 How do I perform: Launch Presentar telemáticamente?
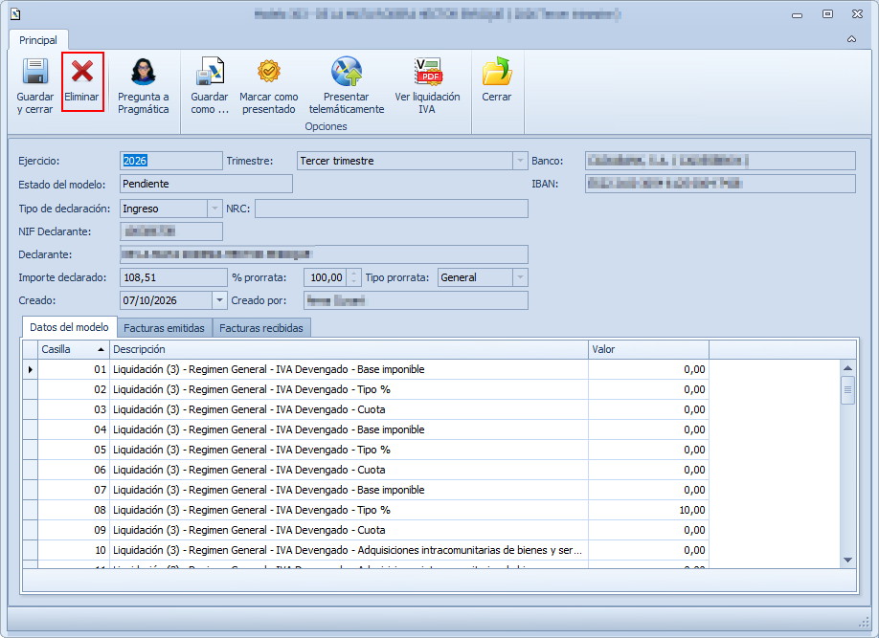click(x=347, y=85)
